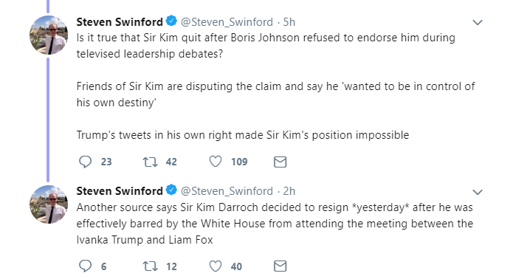Open more options chevron on 5h tweet
Image resolution: width=513 pixels, height=279 pixels.
pyautogui.click(x=478, y=23)
